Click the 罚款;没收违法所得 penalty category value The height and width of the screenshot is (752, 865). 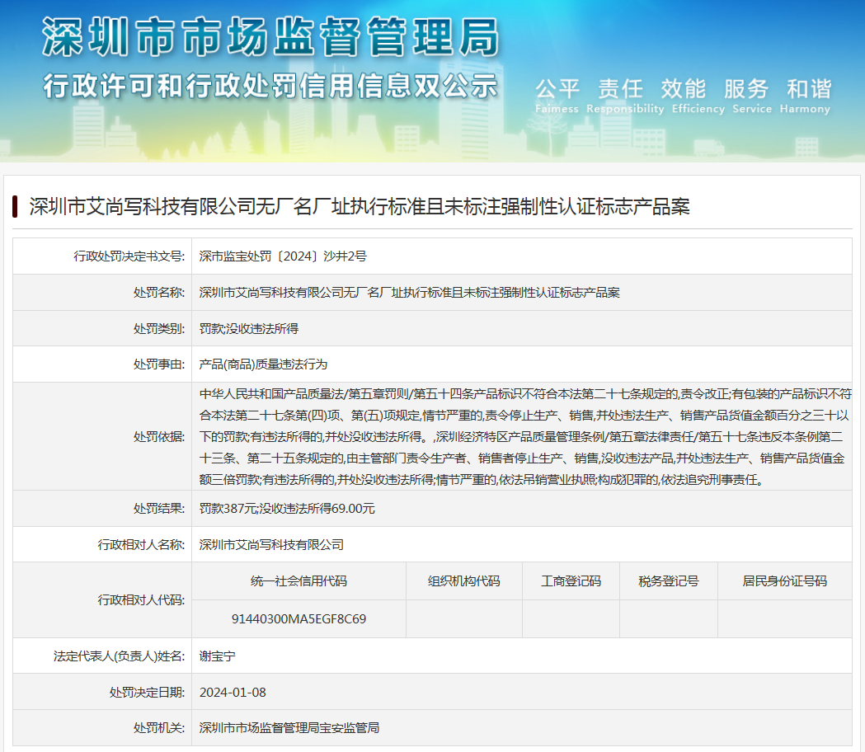pos(249,328)
